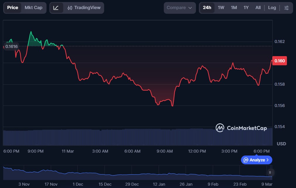Select the 1M time range
This screenshot has width=296, height=188.
point(234,8)
